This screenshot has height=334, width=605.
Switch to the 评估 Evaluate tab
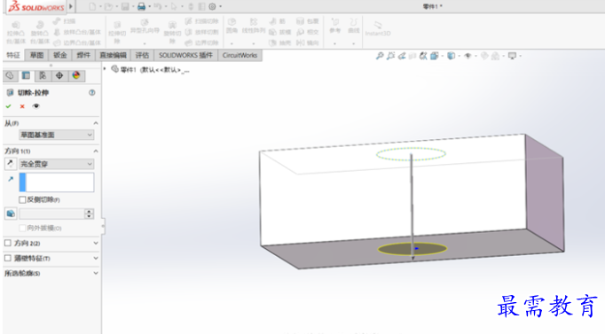(142, 56)
